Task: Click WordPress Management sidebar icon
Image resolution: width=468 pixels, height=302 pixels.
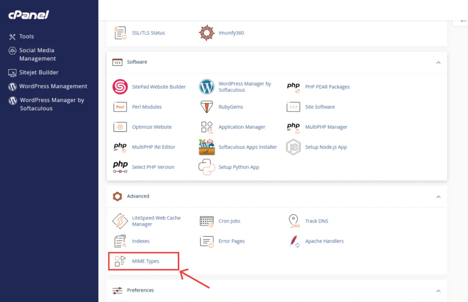Action: 12,86
